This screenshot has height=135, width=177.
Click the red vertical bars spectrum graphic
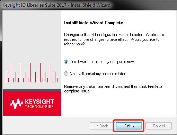32,73
